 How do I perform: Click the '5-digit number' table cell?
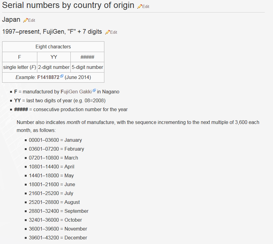(88, 67)
